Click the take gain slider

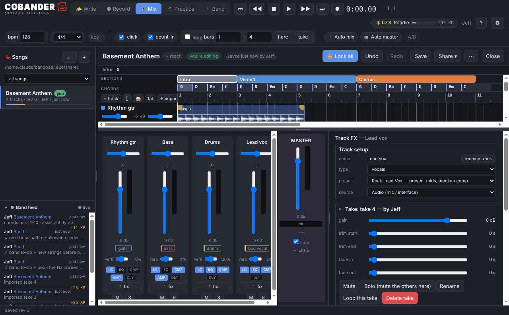(418, 220)
